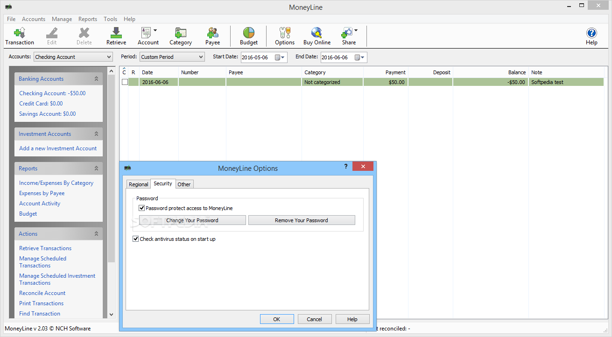Click the sidebar scroll up arrow
Viewport: 612px width, 337px height.
[x=111, y=71]
